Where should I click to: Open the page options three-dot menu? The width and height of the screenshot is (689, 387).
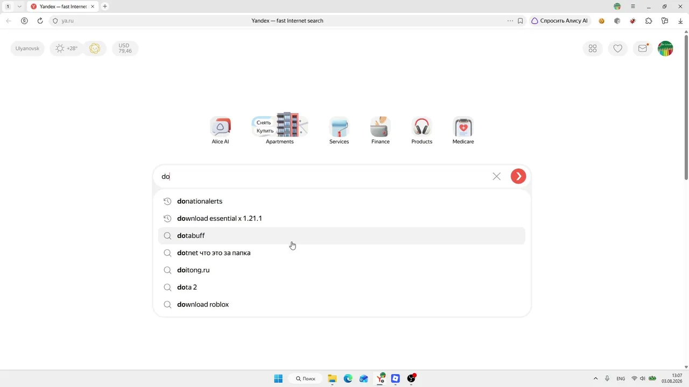coord(510,20)
